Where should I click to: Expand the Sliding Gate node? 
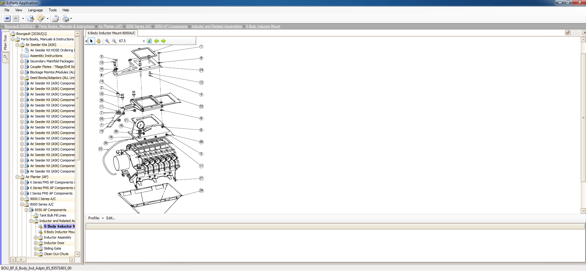(36, 248)
